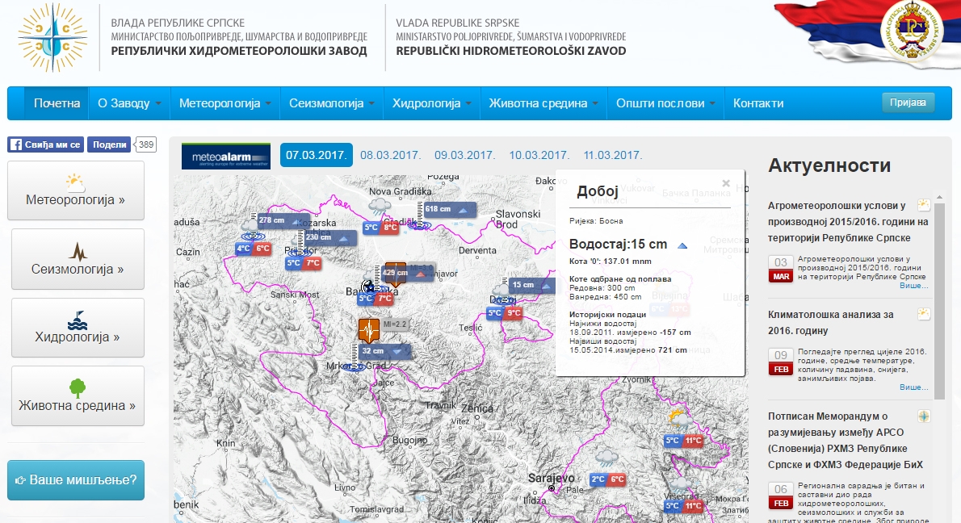This screenshot has width=961, height=523.
Task: Click the orange seismograph marker labeled Ml=2.2
Action: pos(368,329)
